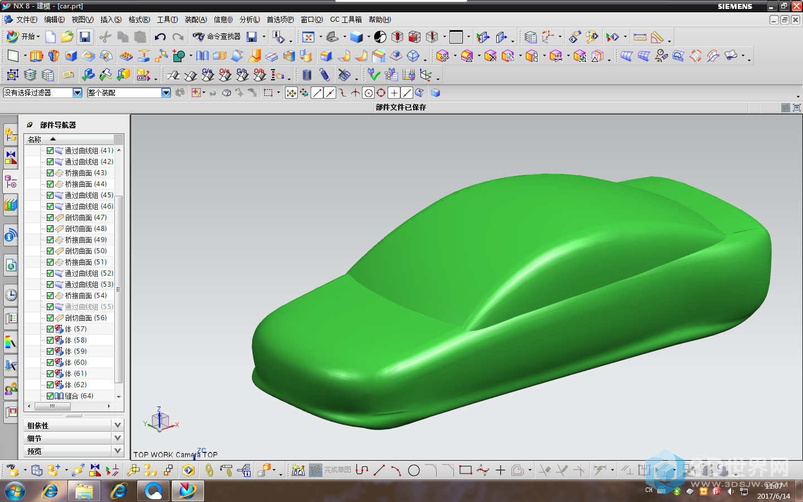Click the Cut scissors icon
The image size is (803, 502).
pyautogui.click(x=105, y=37)
